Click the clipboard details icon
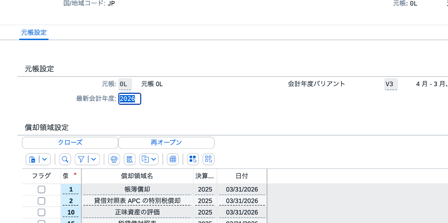448x223 pixels. (32, 159)
